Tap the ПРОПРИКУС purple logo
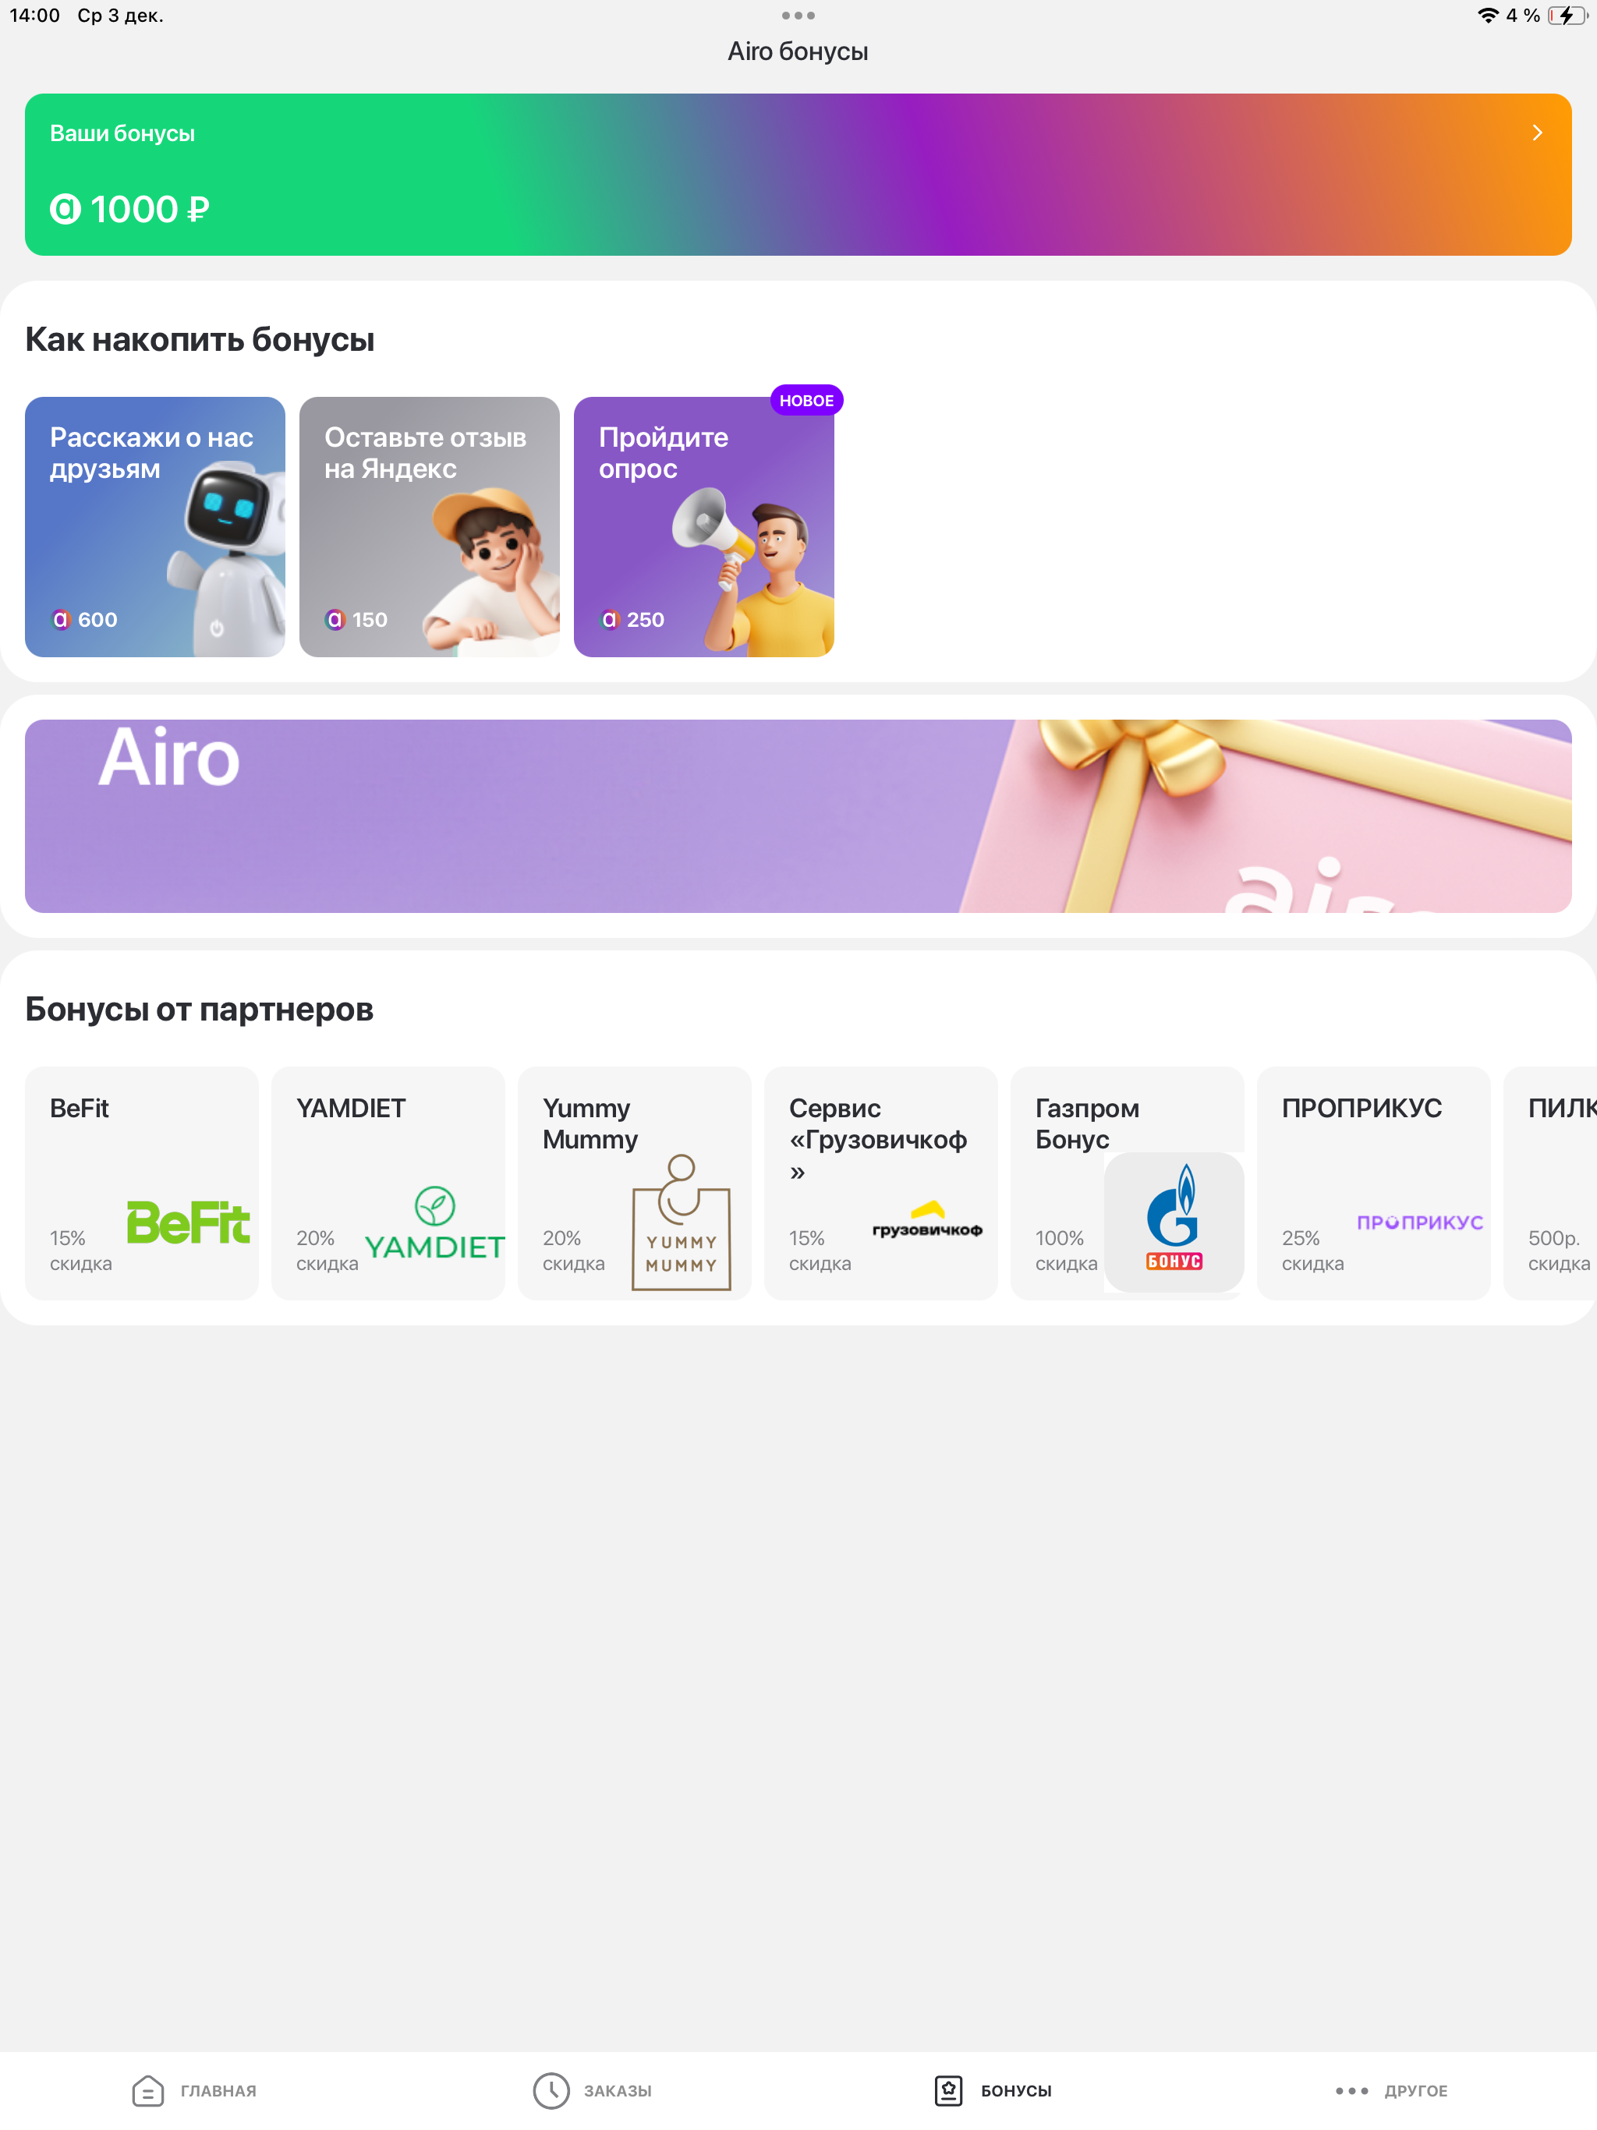Screen dimensions: 1597x2130 pyautogui.click(x=1420, y=1222)
